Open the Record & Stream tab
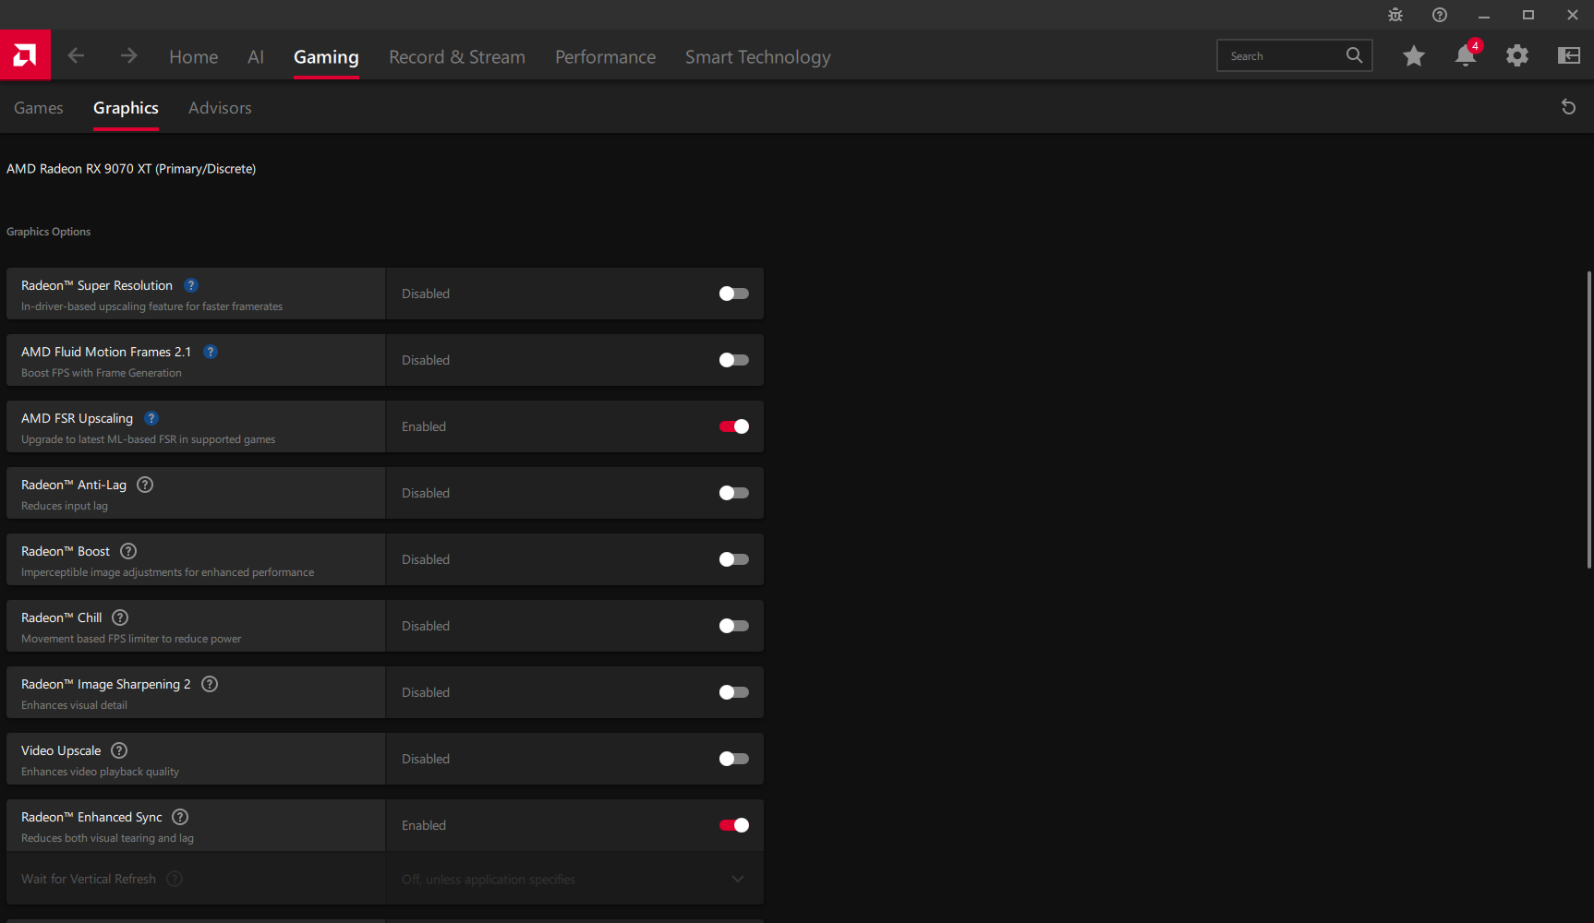The height and width of the screenshot is (923, 1594). coord(457,57)
